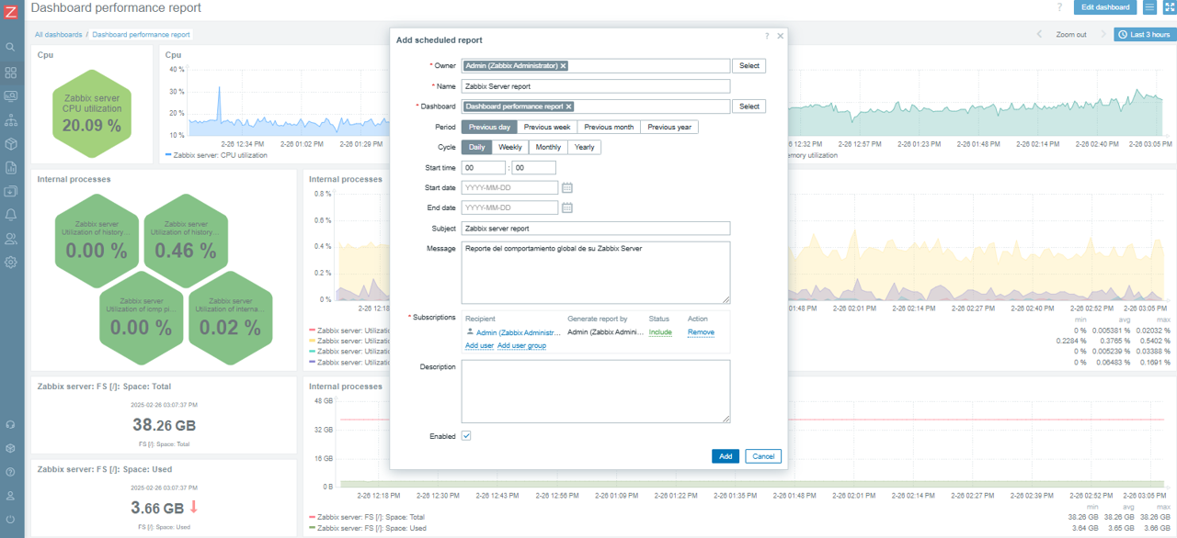
Task: Click the Add user link
Action: [479, 346]
